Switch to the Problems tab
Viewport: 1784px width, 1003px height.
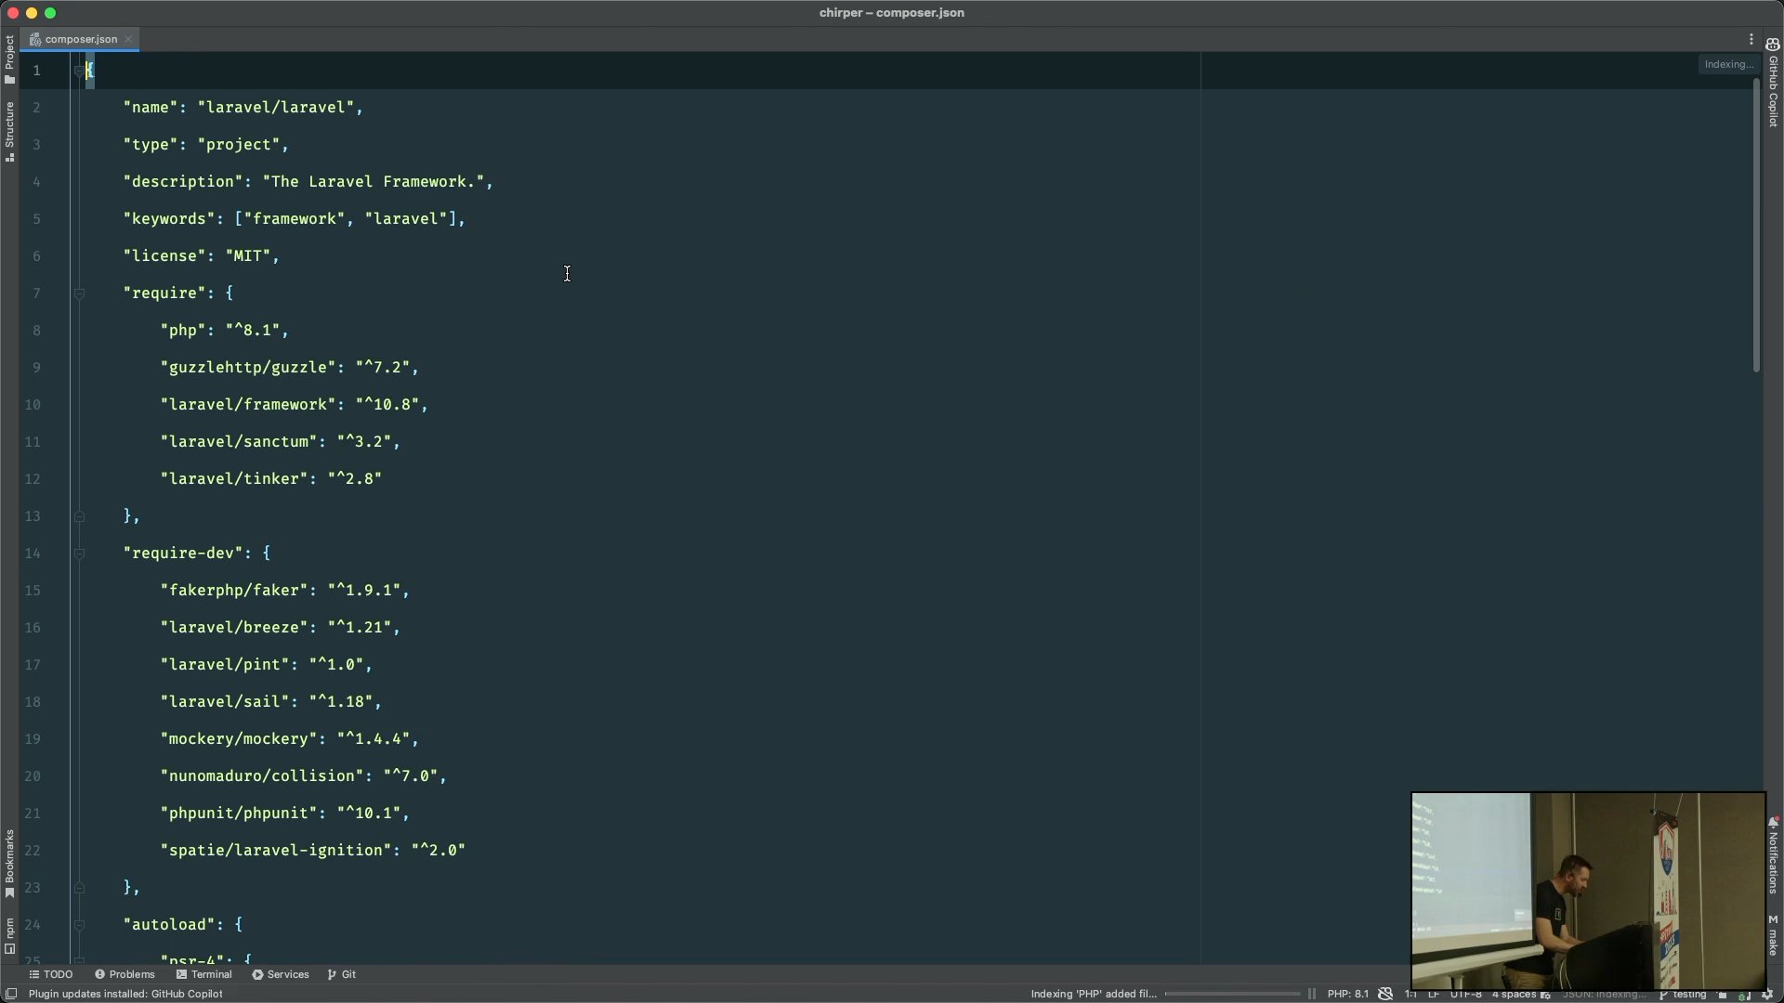125,974
